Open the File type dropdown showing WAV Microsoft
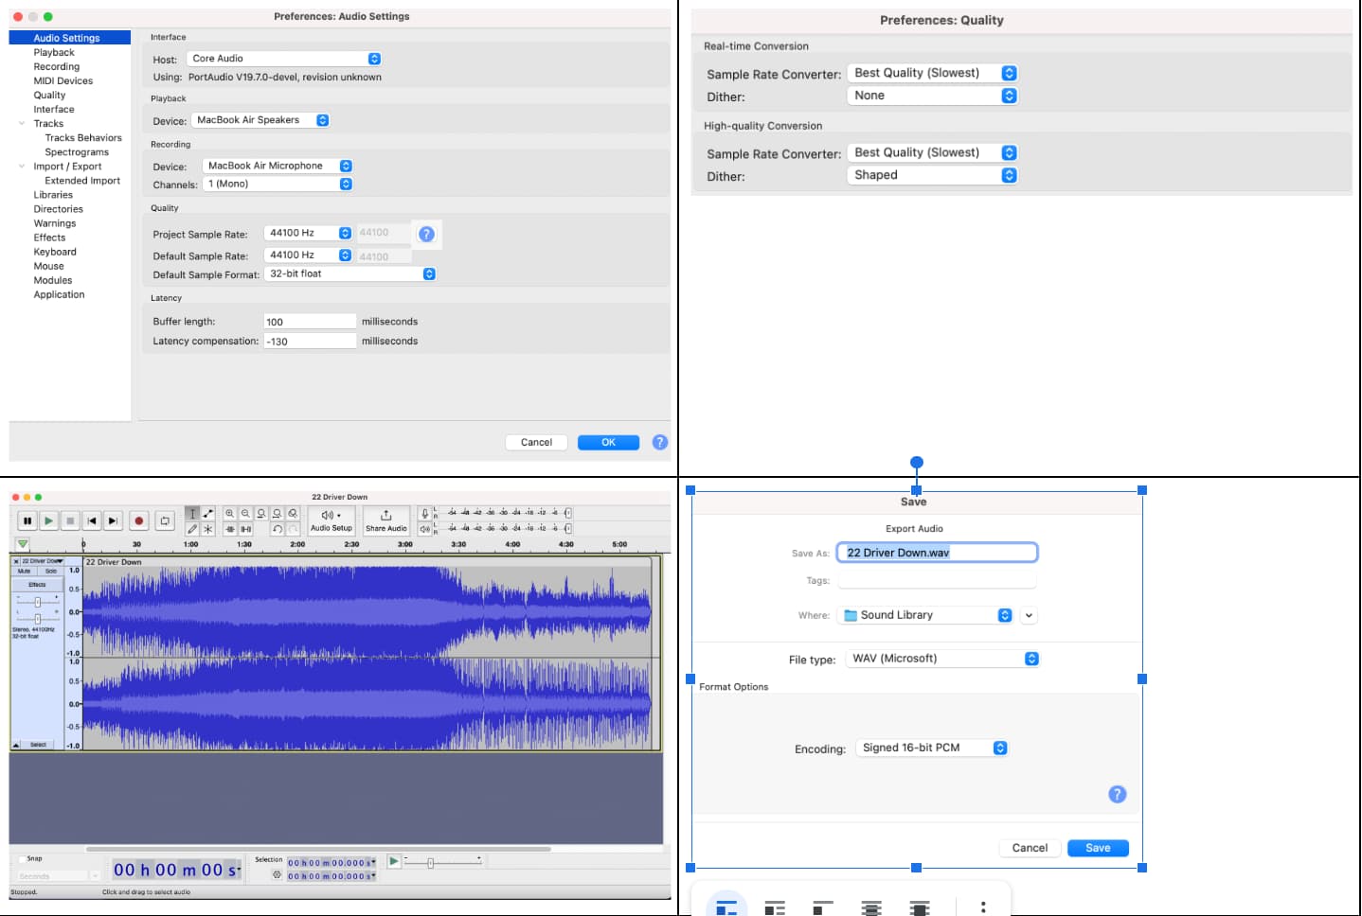The image size is (1362, 916). pyautogui.click(x=941, y=658)
